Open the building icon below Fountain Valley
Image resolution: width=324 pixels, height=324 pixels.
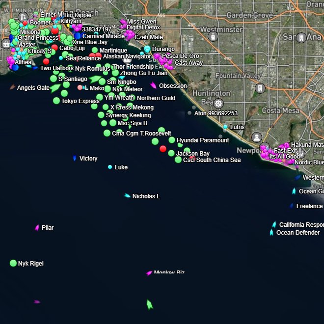tap(260, 88)
